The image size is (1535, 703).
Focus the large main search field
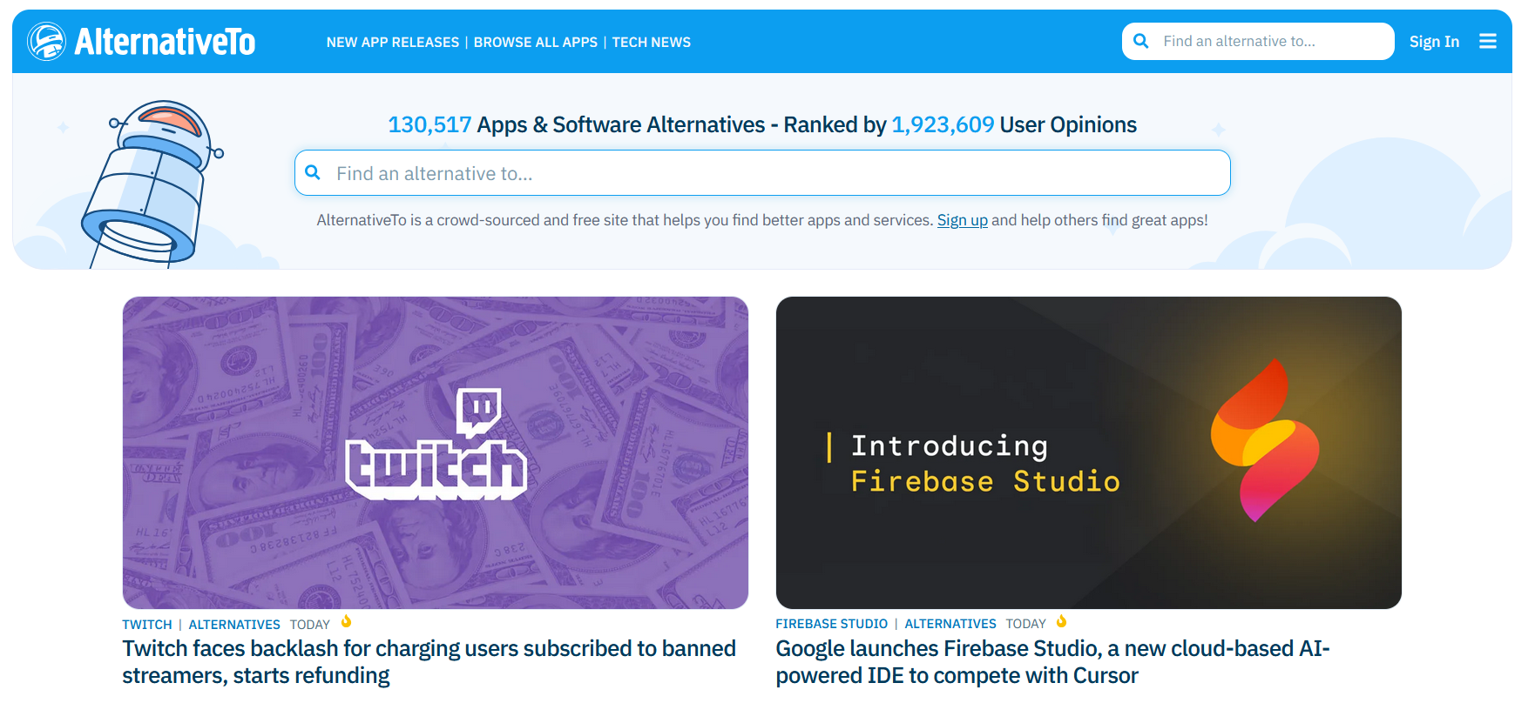762,173
